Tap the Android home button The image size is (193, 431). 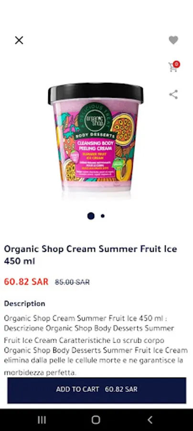(96, 420)
